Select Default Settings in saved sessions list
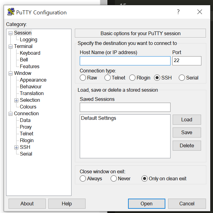213x213 pixels. coord(98,118)
